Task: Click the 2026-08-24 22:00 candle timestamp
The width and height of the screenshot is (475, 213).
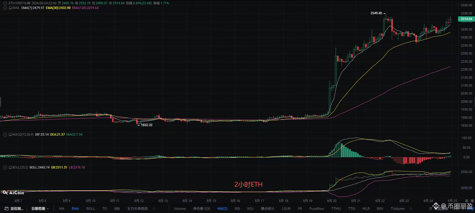Action: (44, 3)
